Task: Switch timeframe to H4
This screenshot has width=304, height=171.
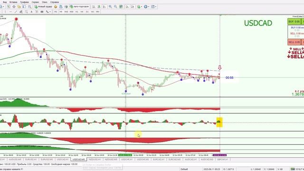Action: point(82,12)
